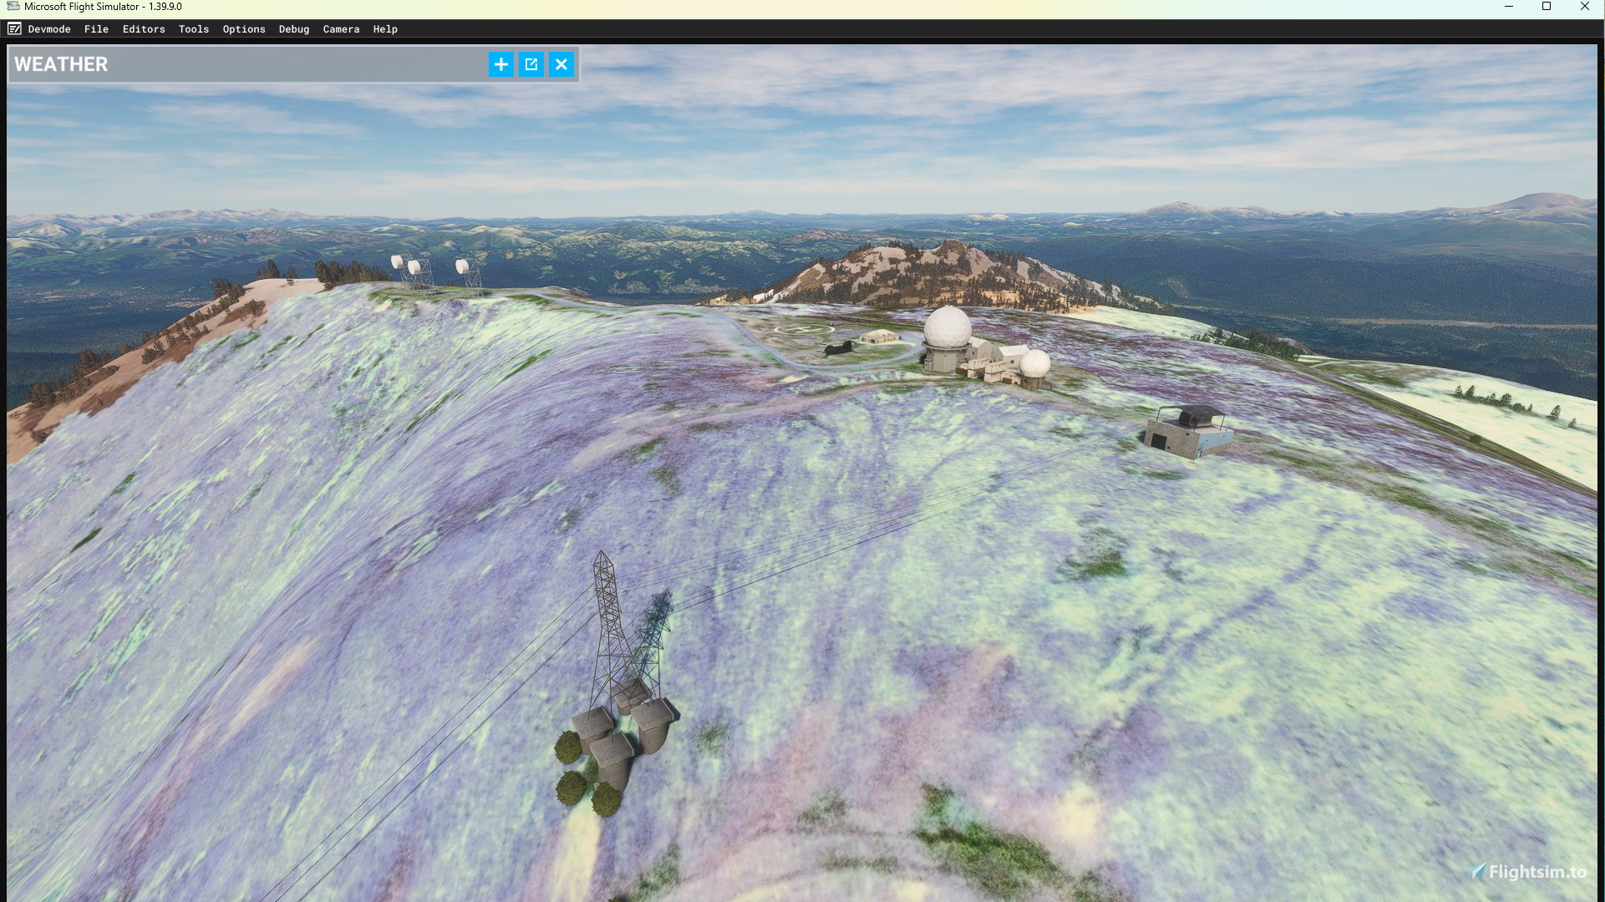This screenshot has height=902, width=1605.
Task: Maximize the Microsoft Flight Simulator window
Action: pyautogui.click(x=1547, y=7)
